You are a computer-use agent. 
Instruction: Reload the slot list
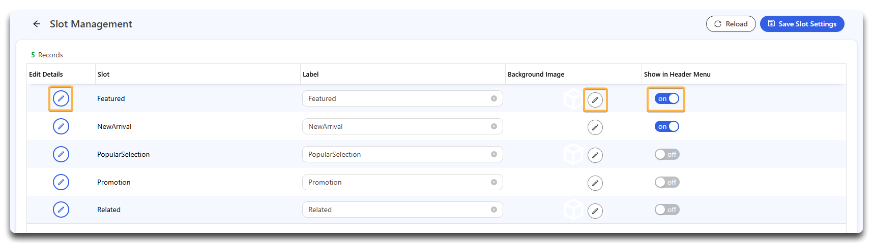731,24
